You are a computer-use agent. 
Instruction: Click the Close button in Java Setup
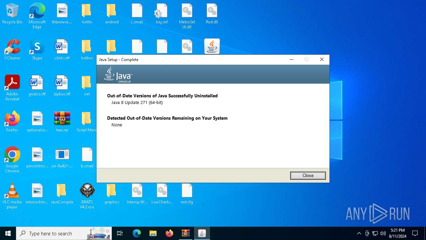tap(308, 176)
